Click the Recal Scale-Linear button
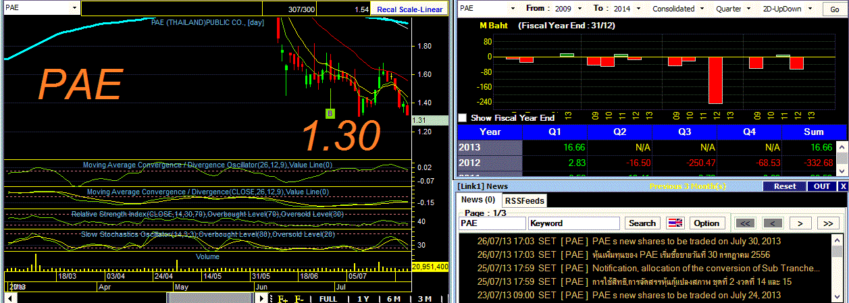The width and height of the screenshot is (849, 303). click(410, 9)
